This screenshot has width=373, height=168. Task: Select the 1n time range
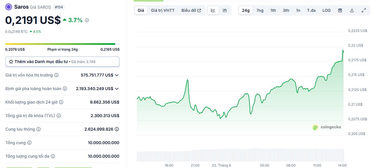point(298,10)
